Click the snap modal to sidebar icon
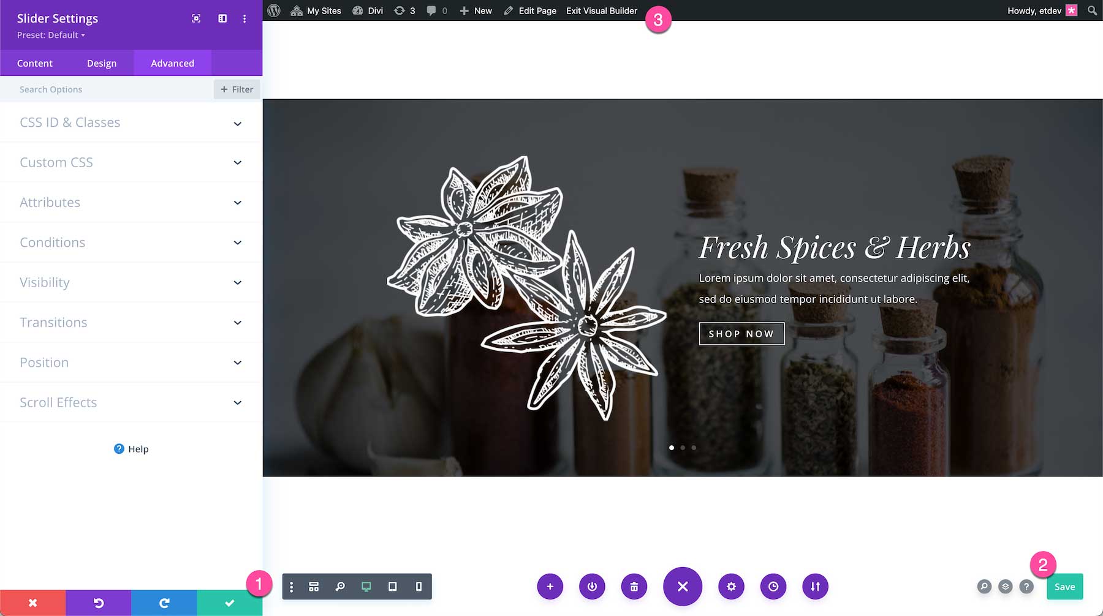Screen dimensions: 1103x616 222,18
